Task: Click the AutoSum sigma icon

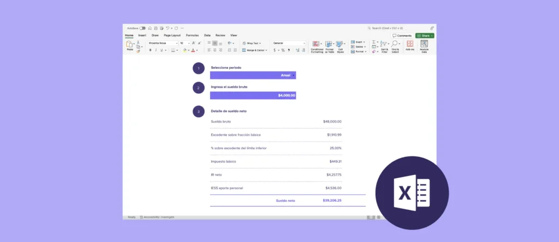Action: tap(374, 42)
